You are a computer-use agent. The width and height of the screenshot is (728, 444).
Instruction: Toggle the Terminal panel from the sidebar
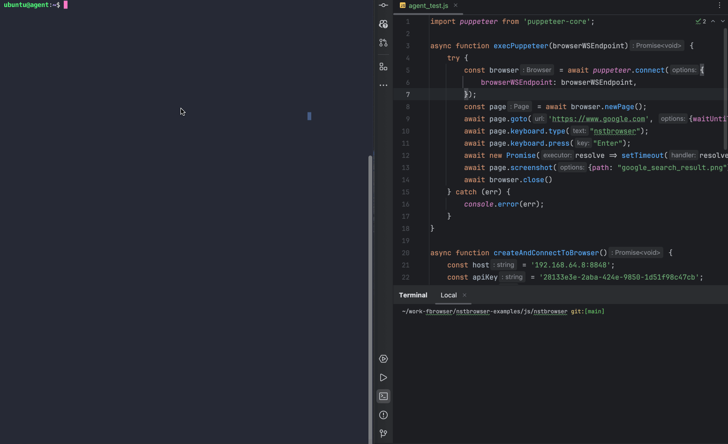[x=383, y=396]
